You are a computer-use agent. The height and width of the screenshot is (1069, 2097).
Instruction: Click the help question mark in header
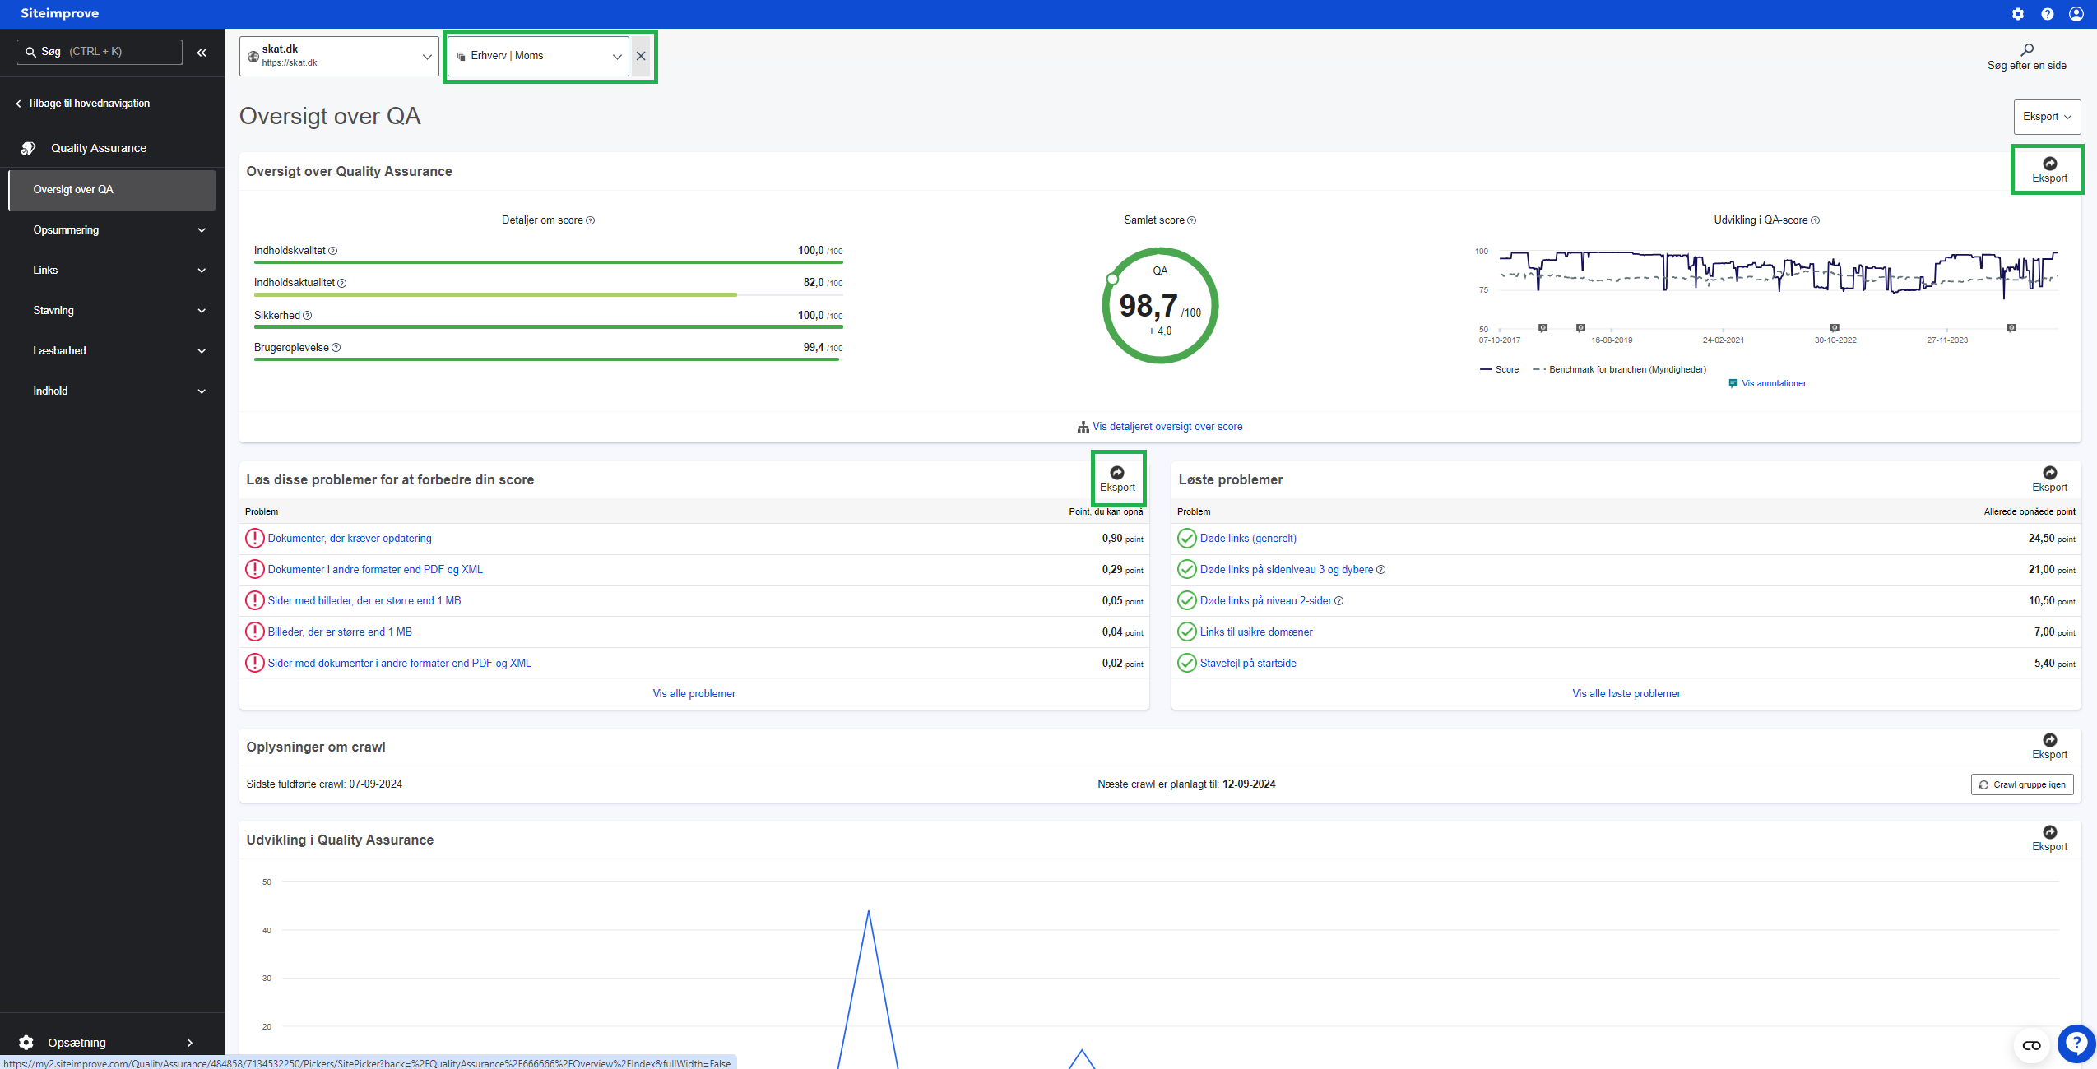2048,14
